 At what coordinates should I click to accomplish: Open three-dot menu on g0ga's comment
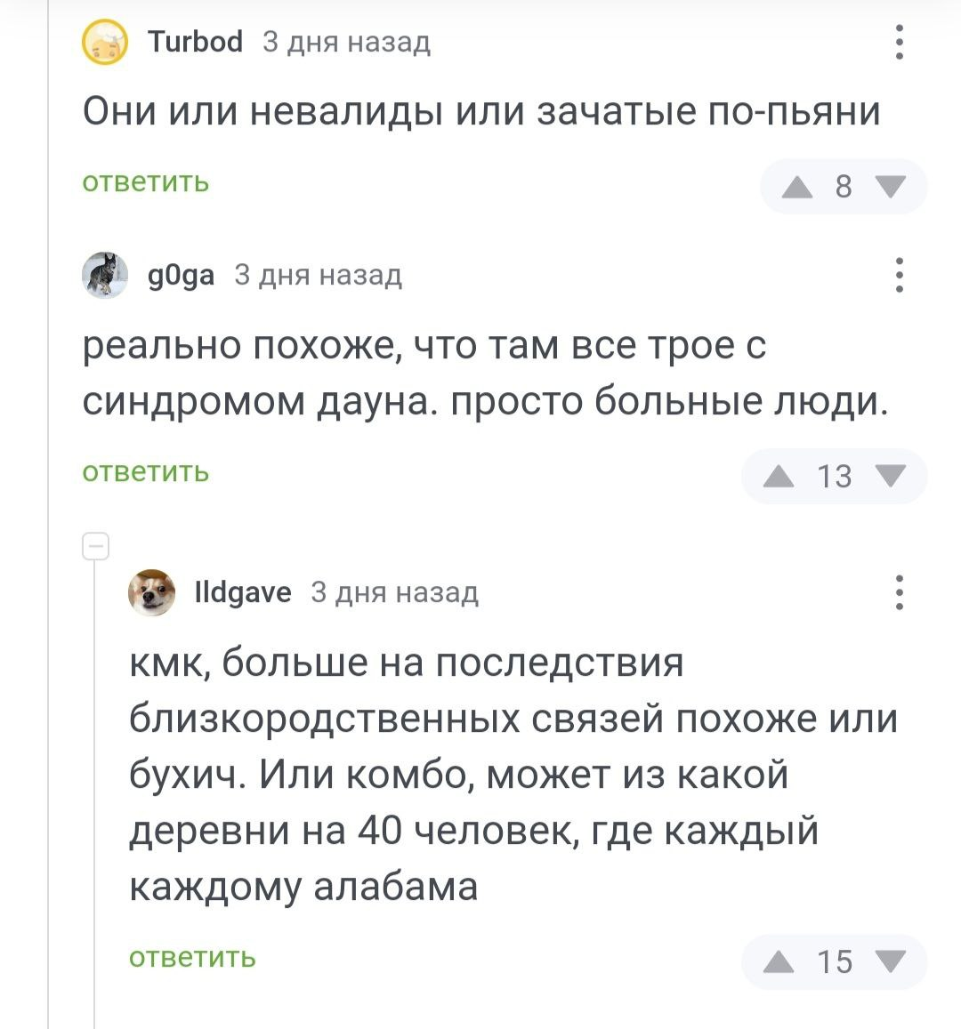coord(900,275)
